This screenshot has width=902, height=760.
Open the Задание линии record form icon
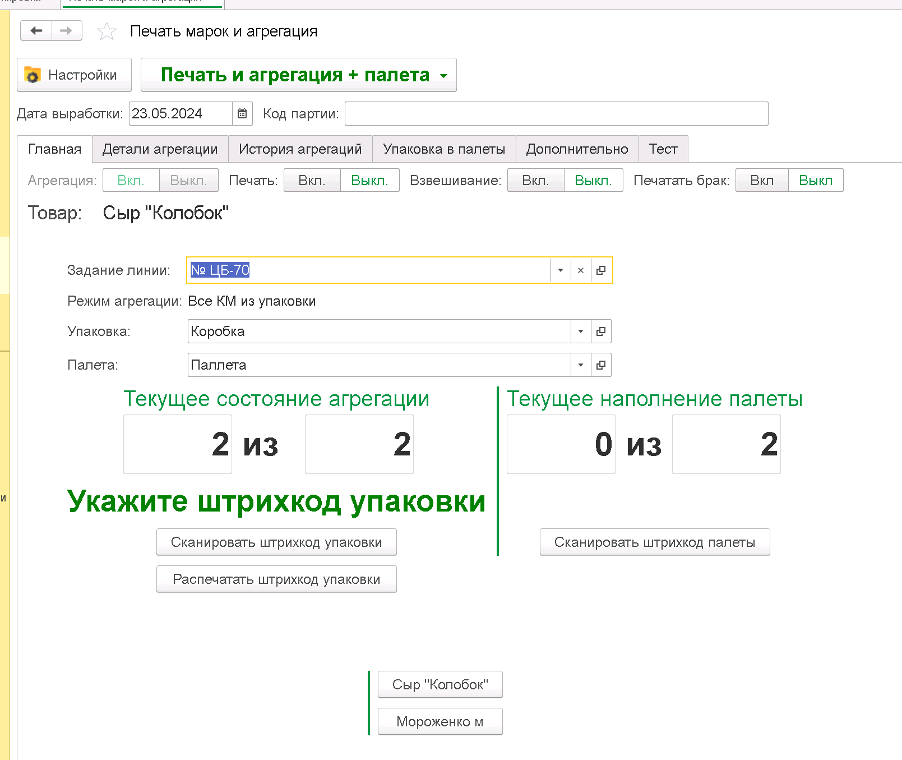pos(601,270)
